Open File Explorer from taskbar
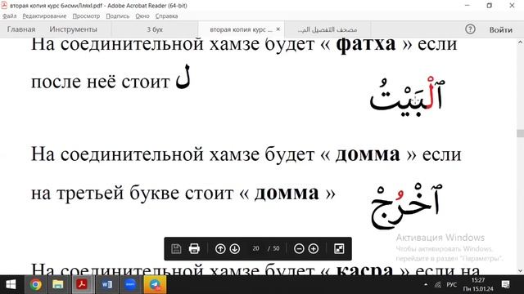This screenshot has width=524, height=294. [x=58, y=284]
